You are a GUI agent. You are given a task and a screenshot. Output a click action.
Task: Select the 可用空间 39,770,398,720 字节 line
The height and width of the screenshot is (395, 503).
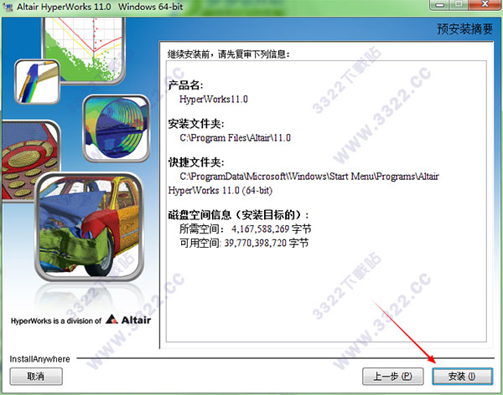(x=244, y=244)
